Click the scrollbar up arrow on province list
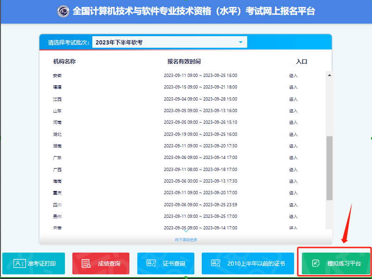This screenshot has height=279, width=372. click(x=330, y=74)
